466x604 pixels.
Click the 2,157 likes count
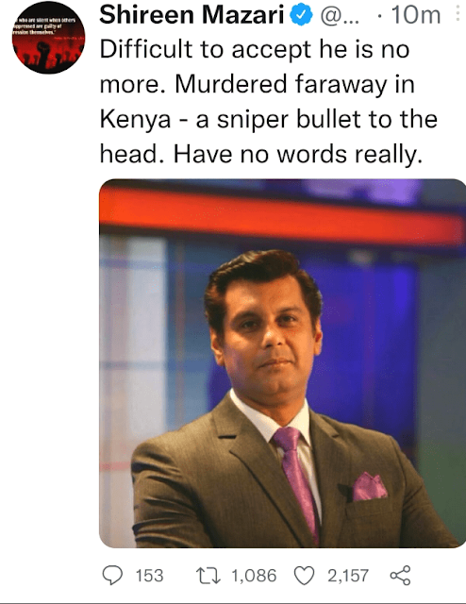348,576
